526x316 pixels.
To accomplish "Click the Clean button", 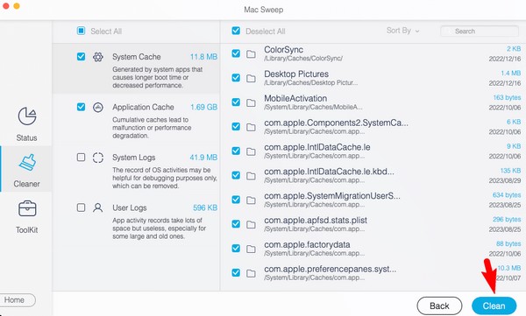I will (x=494, y=305).
